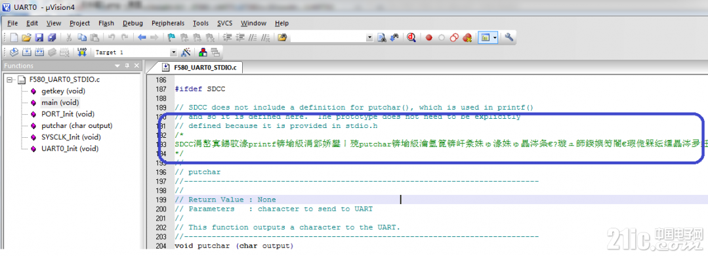Click the New file icon
This screenshot has height=256, width=708.
pyautogui.click(x=14, y=37)
